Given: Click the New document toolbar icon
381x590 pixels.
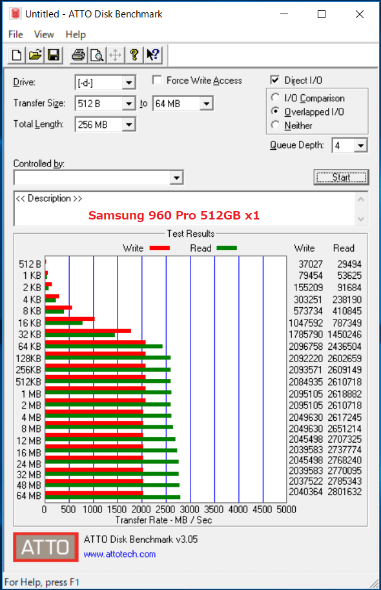Looking at the screenshot, I should pyautogui.click(x=17, y=56).
